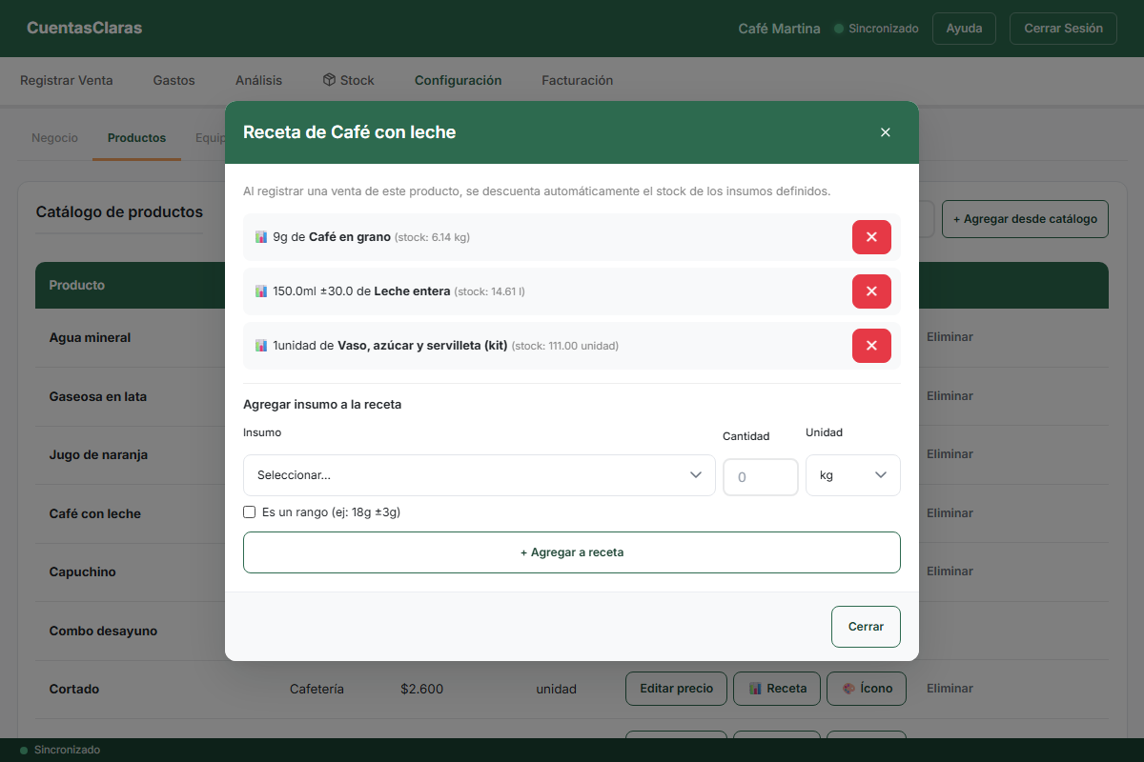Click Cerrar Sesión
The height and width of the screenshot is (762, 1144).
point(1063,29)
